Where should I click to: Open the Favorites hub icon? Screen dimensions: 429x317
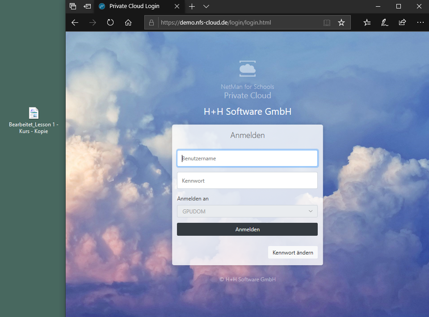click(367, 22)
